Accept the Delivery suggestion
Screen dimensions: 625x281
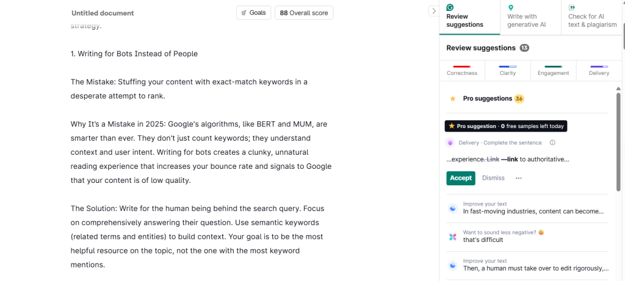[x=461, y=178]
